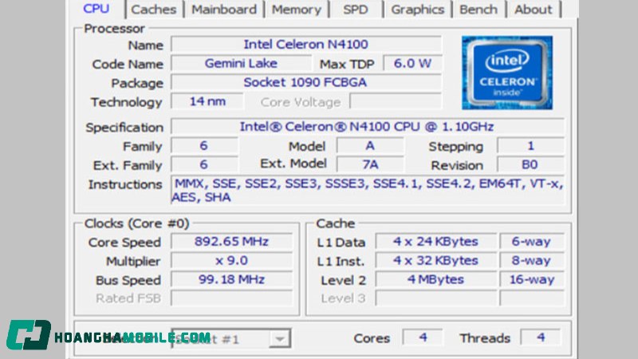Open the Caches tab

coord(154,9)
